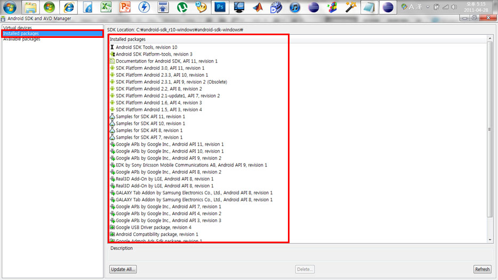This screenshot has height=280, width=498.
Task: Open MATLAB from the taskbar
Action: point(258,7)
